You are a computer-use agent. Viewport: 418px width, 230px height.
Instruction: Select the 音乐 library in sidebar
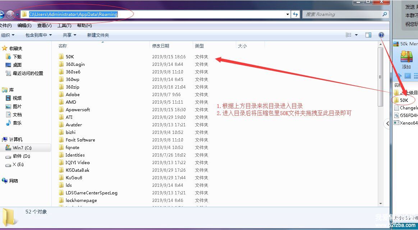(17, 123)
